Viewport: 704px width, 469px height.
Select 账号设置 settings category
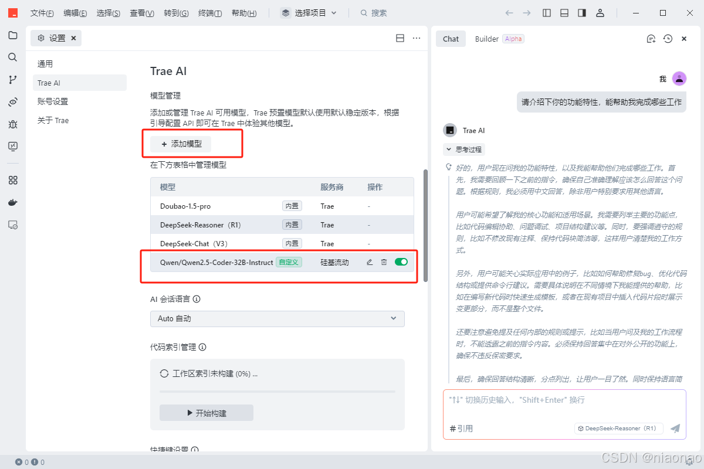pyautogui.click(x=80, y=101)
